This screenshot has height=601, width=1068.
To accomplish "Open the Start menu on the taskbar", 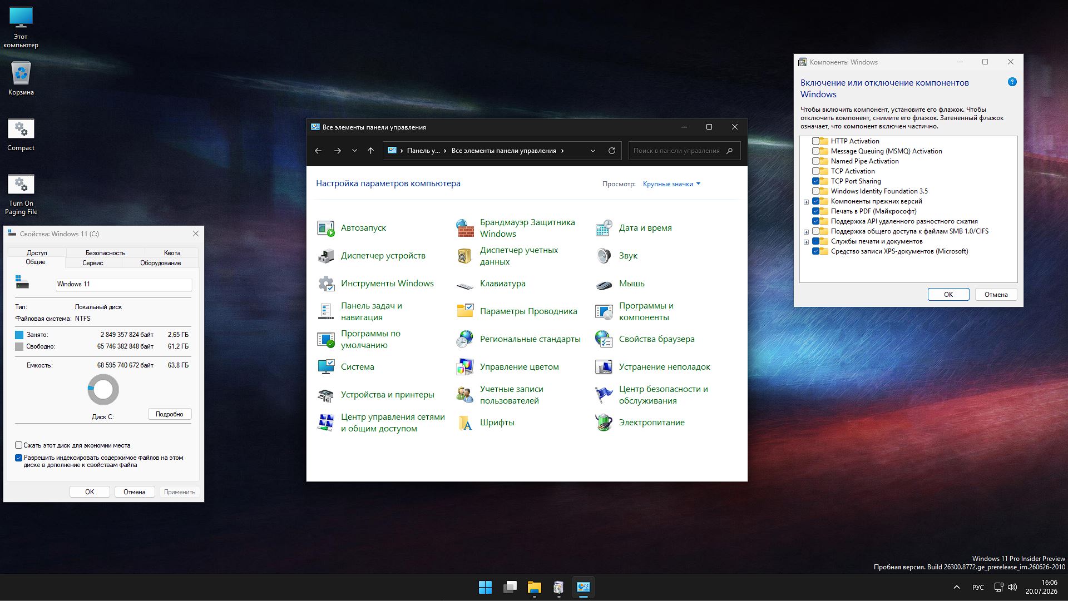I will tap(485, 587).
